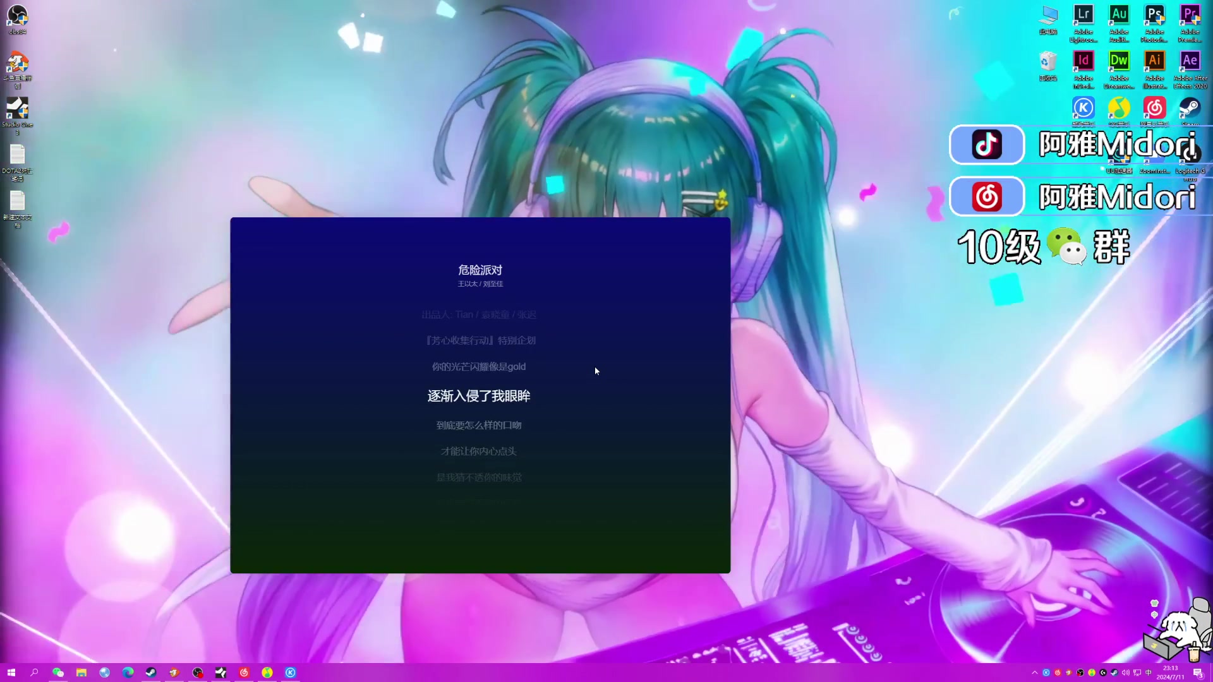
Task: Open the network status tray icon
Action: 1137,673
